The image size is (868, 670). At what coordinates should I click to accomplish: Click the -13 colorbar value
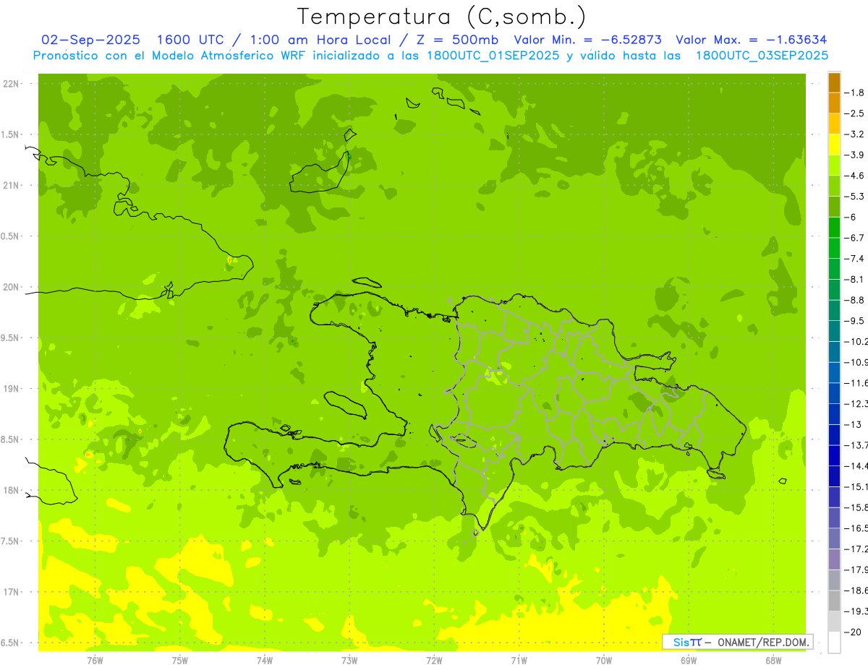854,424
